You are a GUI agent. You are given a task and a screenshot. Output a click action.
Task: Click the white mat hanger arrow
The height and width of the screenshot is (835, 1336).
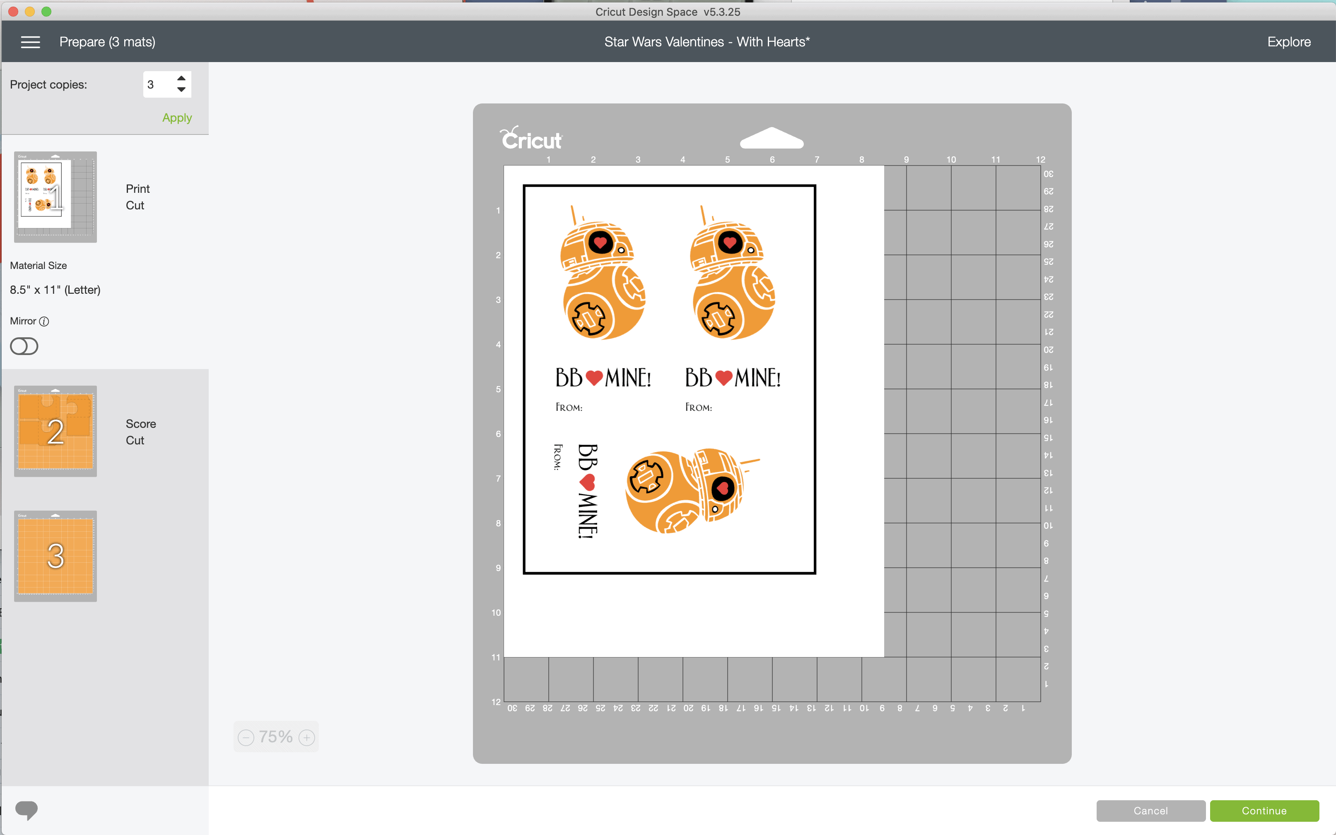point(772,138)
